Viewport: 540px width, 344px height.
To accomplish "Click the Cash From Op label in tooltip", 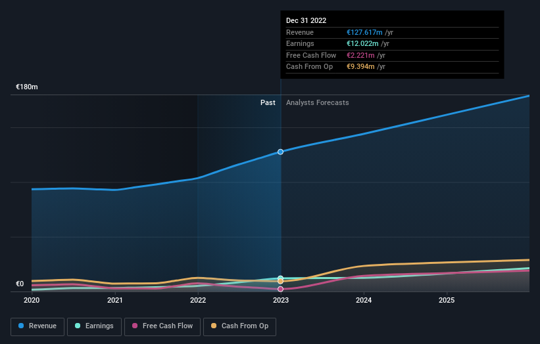I will (x=309, y=67).
